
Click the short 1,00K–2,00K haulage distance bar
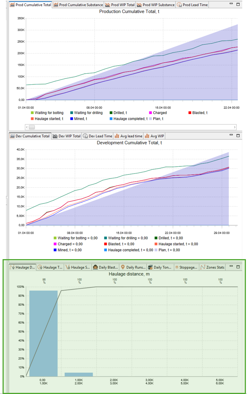click(x=79, y=375)
